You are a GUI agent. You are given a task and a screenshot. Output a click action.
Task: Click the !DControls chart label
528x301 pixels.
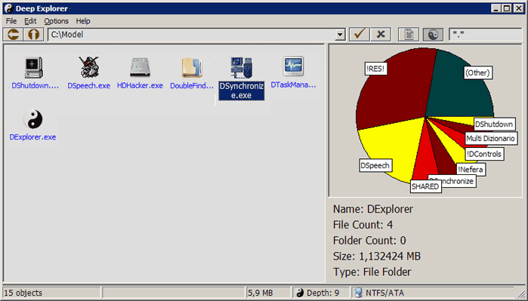484,154
